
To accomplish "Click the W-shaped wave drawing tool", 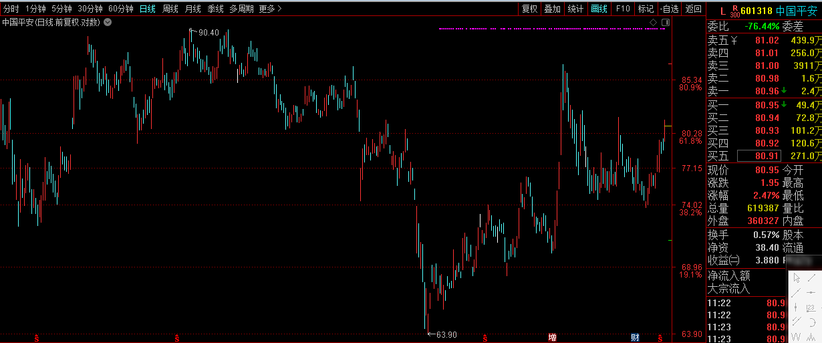I will [796, 336].
